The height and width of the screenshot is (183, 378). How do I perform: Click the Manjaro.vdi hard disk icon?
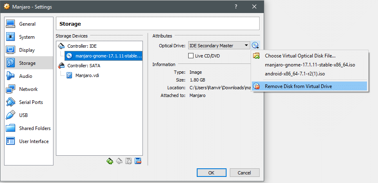(69, 75)
